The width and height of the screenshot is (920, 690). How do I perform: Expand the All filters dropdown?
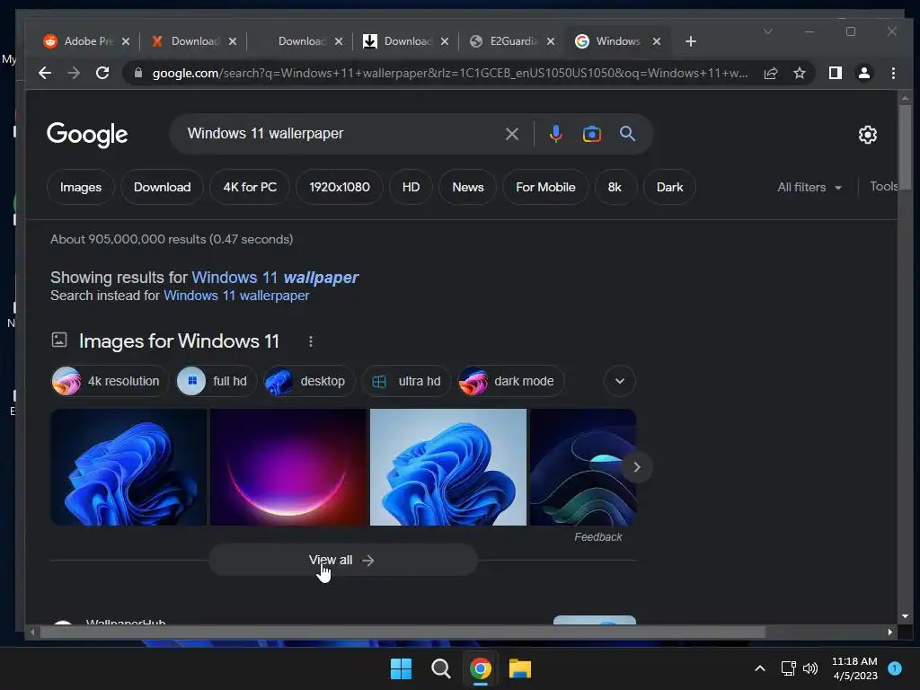point(809,187)
